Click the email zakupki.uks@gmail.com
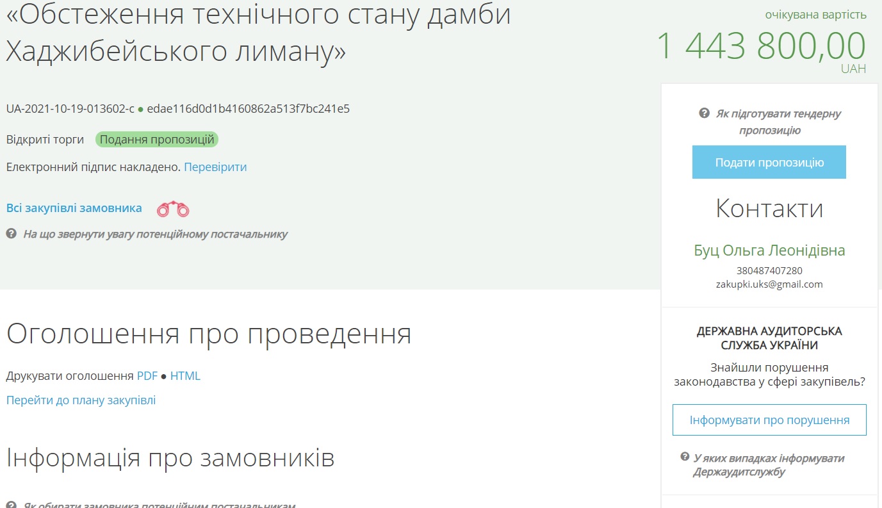The width and height of the screenshot is (882, 508). pyautogui.click(x=769, y=284)
